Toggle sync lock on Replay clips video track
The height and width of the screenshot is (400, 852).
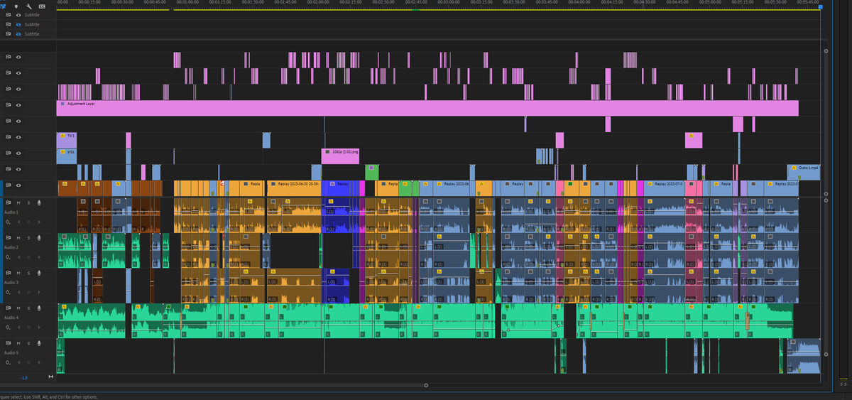click(x=9, y=185)
